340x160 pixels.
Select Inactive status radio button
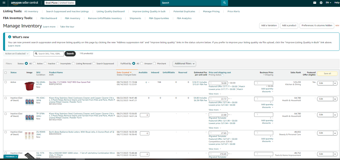[x=45, y=63]
